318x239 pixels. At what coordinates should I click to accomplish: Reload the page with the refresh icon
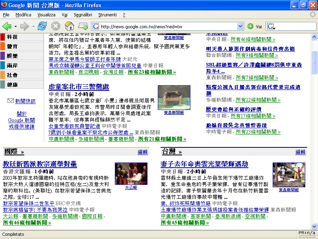tap(42, 26)
